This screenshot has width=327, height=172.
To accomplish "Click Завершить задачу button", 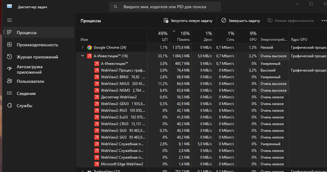I will [x=241, y=21].
